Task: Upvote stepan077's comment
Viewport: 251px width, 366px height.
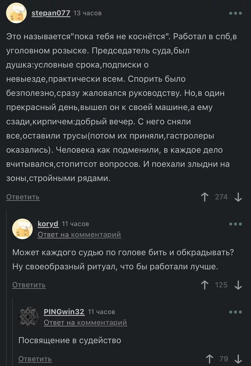Action: pyautogui.click(x=205, y=197)
